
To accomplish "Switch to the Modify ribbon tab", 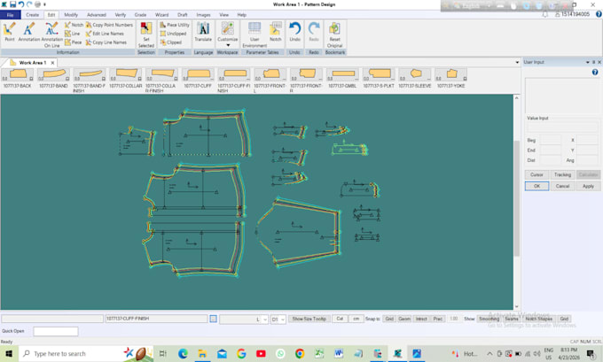I will tap(71, 14).
